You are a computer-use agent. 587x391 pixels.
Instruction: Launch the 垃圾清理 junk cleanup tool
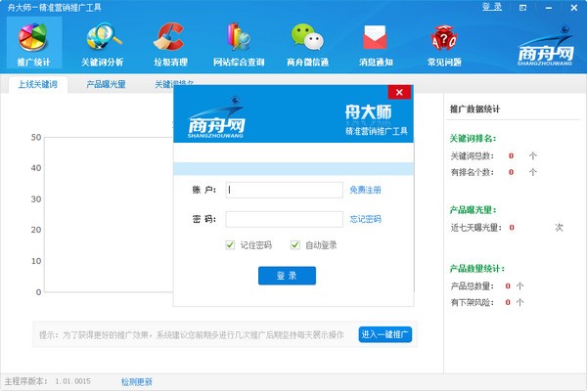[170, 44]
